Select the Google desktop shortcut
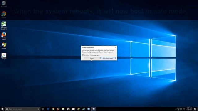This screenshot has width=198, height=111. [x=4, y=56]
